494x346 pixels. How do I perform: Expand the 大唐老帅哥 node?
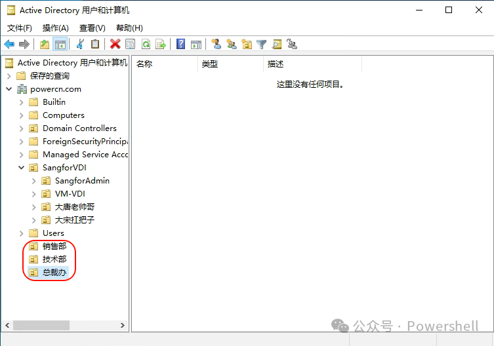pos(34,207)
